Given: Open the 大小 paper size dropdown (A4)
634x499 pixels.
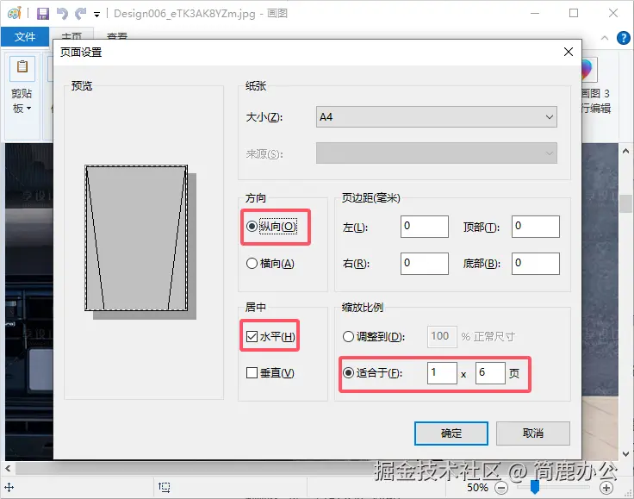Looking at the screenshot, I should (x=436, y=117).
